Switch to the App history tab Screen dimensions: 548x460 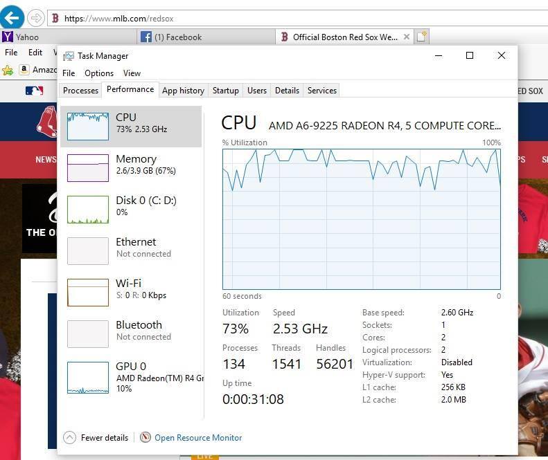point(183,91)
